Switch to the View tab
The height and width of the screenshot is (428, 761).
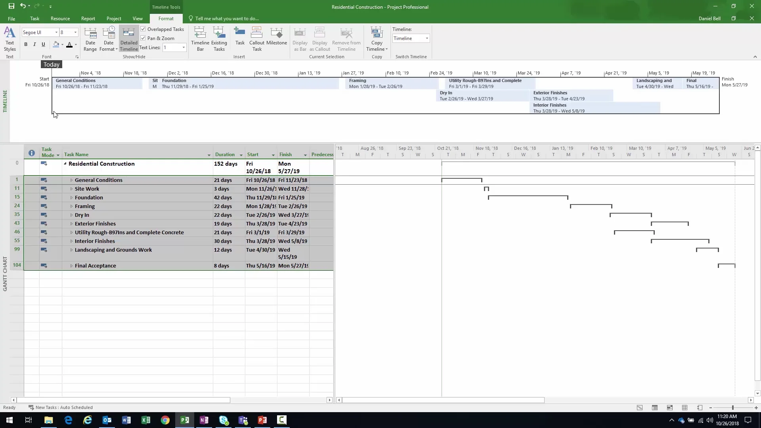pyautogui.click(x=138, y=19)
